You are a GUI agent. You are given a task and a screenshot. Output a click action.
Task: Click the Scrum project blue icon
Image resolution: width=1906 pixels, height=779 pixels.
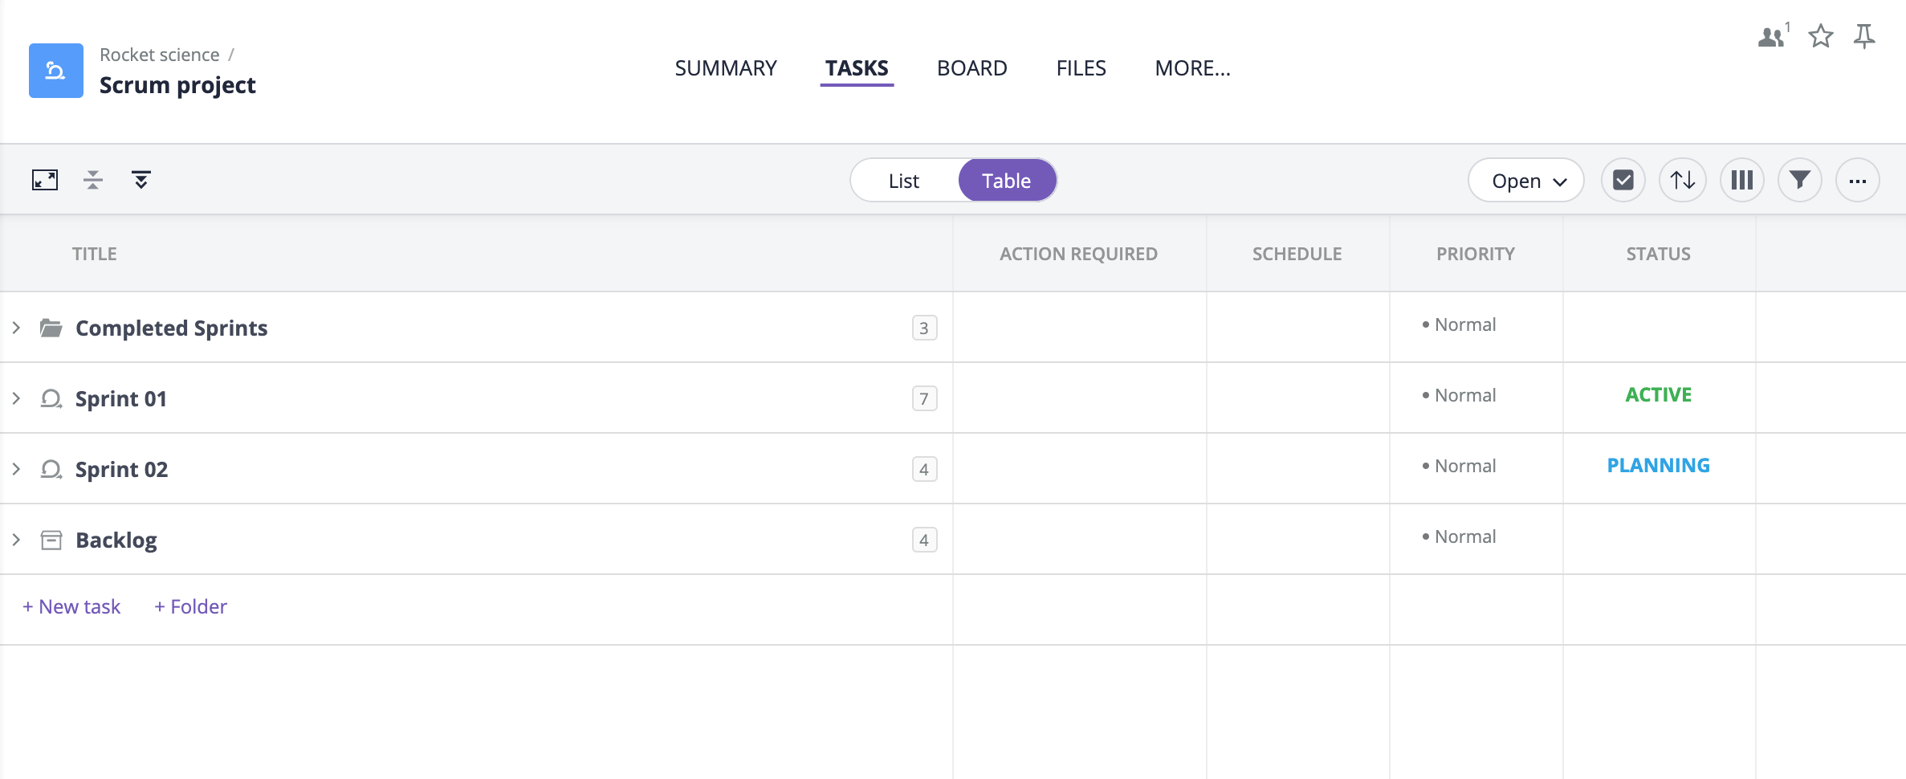coord(56,71)
